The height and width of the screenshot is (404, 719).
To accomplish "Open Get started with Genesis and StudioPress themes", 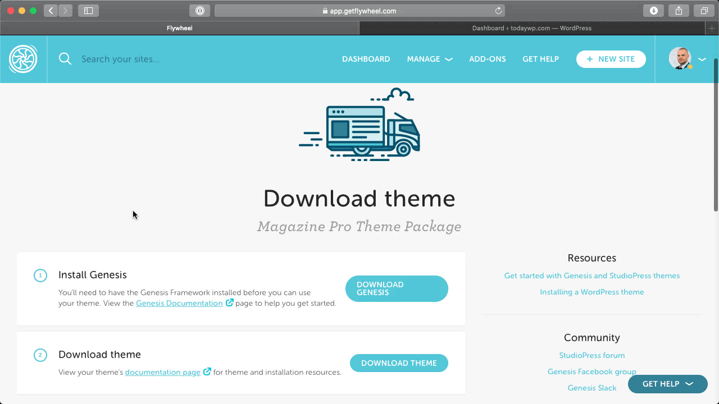I will coord(592,276).
